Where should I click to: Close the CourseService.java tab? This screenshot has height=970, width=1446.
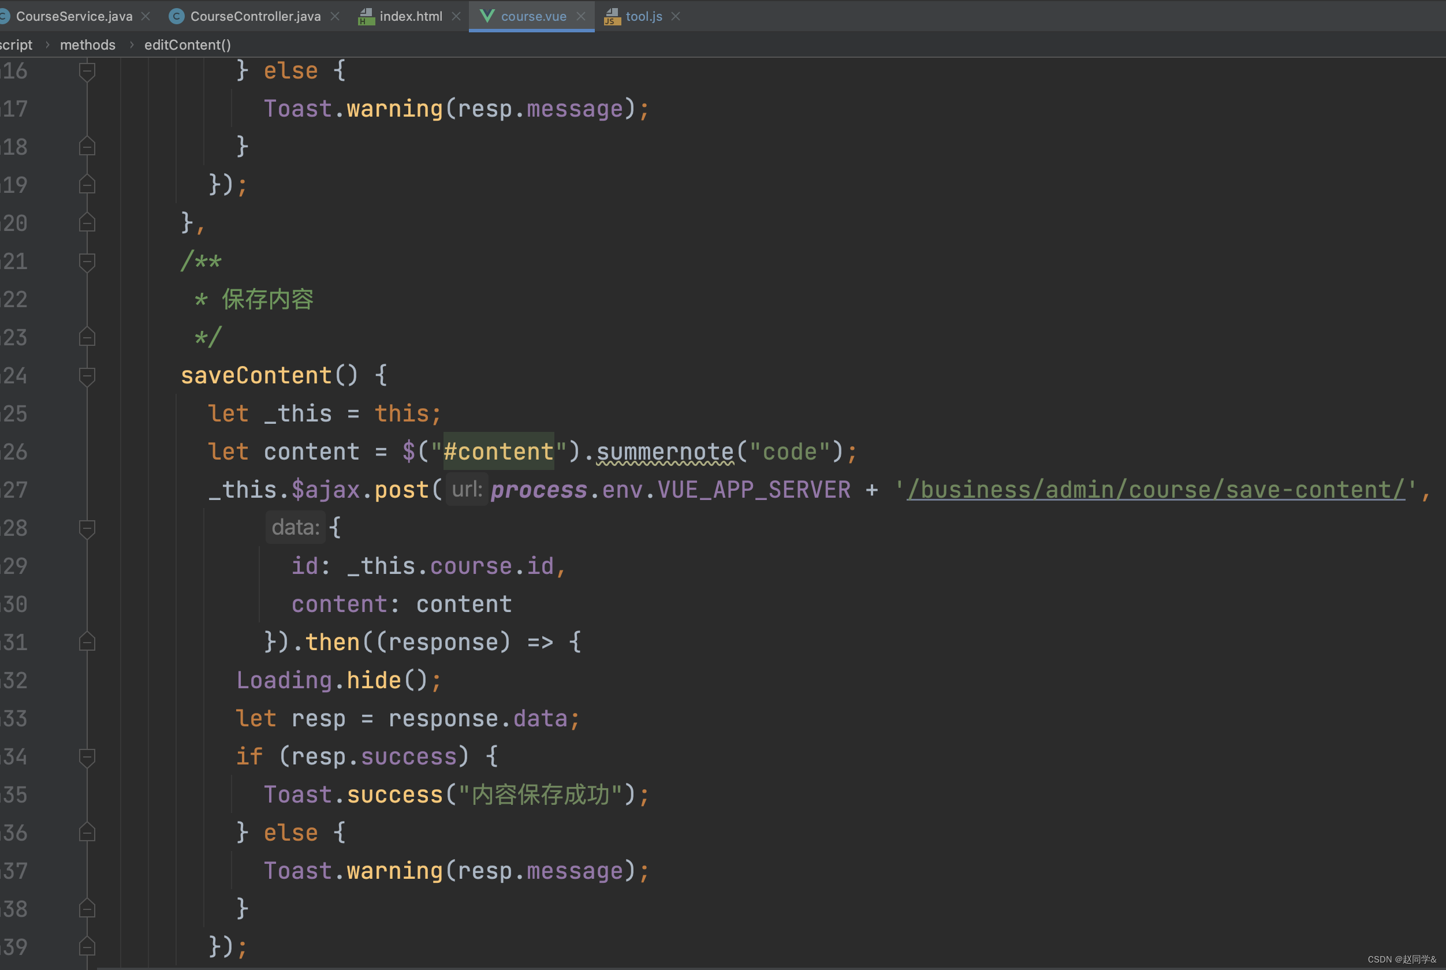tap(146, 17)
